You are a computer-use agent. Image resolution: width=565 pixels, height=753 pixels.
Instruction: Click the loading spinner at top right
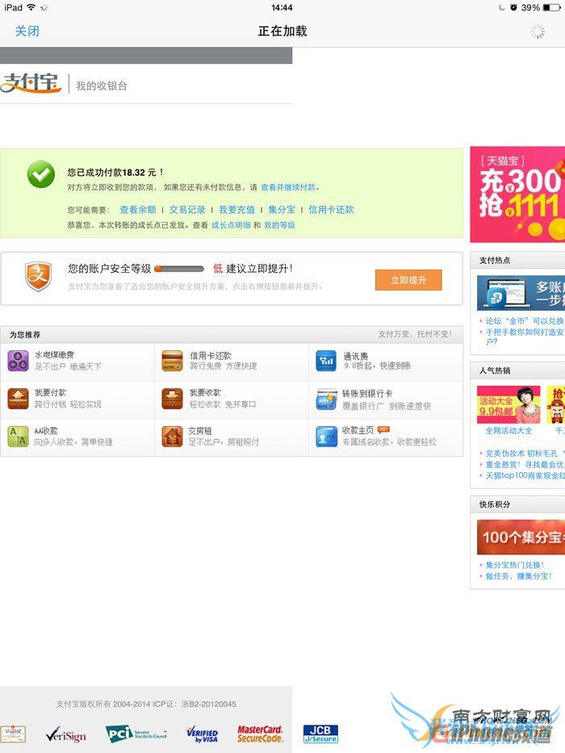(538, 31)
